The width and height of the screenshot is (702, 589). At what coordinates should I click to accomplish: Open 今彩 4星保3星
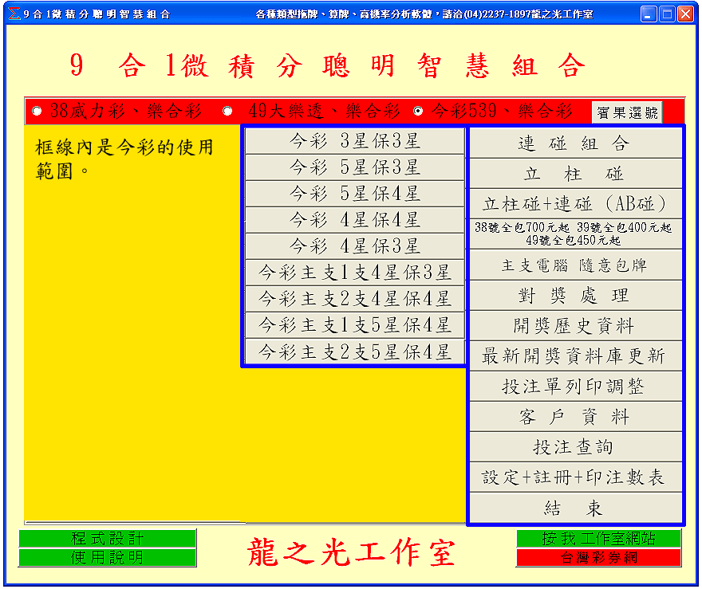(x=354, y=246)
